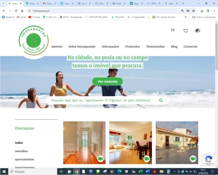218x175 pixels.
Task: Open the BLOG - Imoexpansão bookmark
Action: (x=71, y=17)
